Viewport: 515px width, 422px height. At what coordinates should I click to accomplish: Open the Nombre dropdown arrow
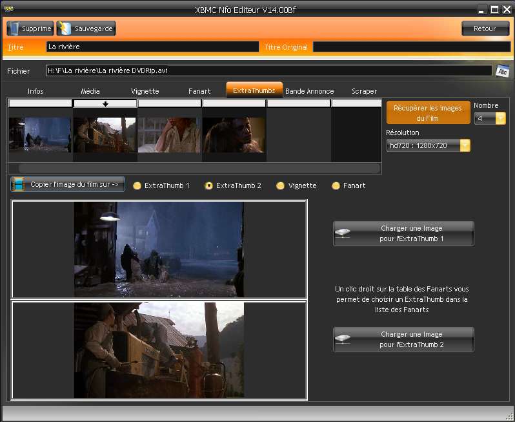[x=501, y=118]
